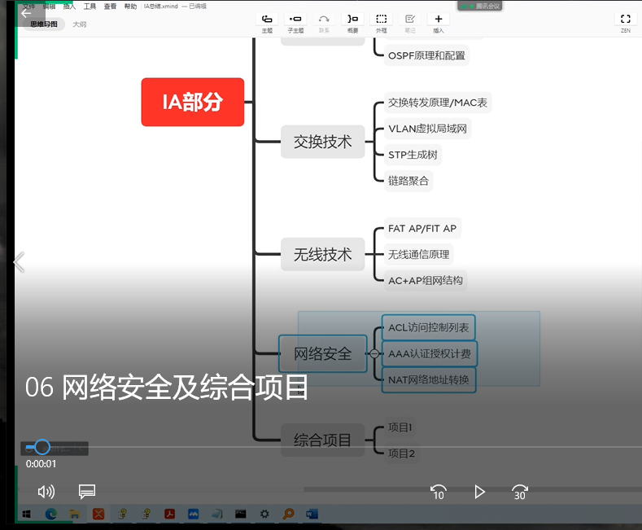Select the 项目1 subtopic
Screen dimensions: 642x530
click(400, 427)
